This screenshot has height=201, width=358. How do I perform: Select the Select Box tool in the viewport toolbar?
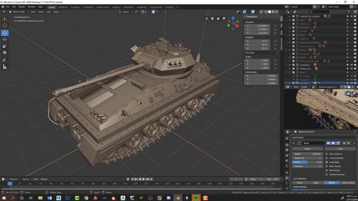[x=5, y=19]
